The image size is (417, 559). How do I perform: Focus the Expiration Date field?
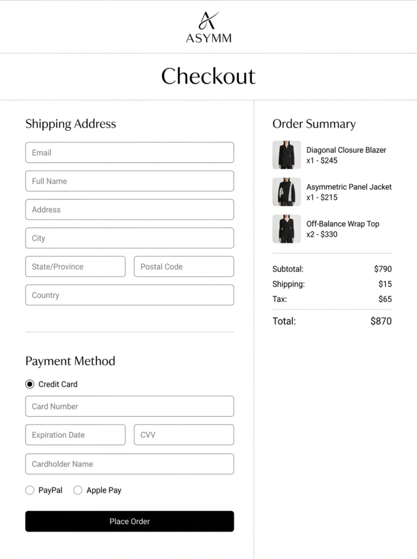point(75,435)
